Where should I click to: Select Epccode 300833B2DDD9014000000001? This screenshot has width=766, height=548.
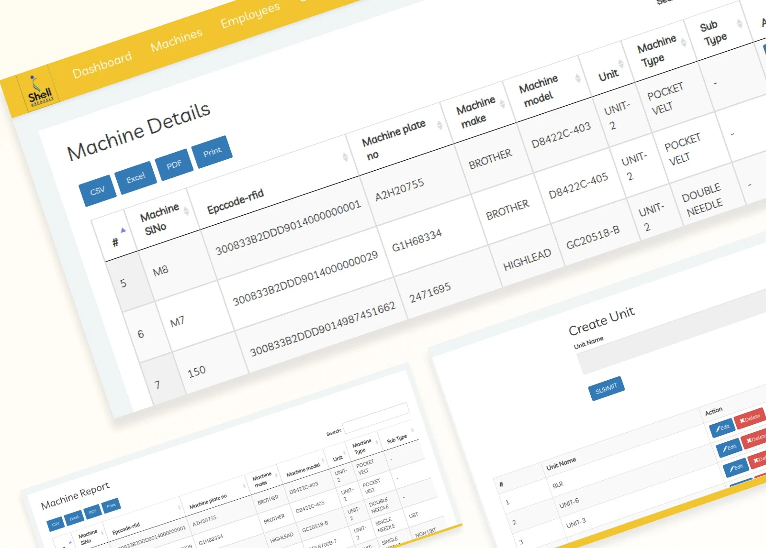pyautogui.click(x=288, y=228)
